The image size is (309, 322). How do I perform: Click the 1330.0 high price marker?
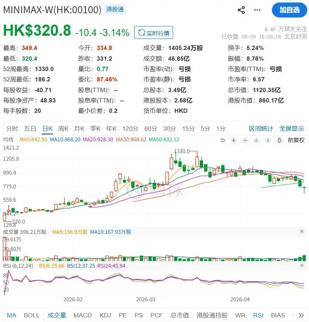182,151
